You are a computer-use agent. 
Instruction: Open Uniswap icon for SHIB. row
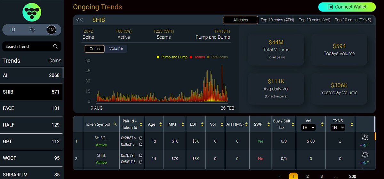point(365,155)
